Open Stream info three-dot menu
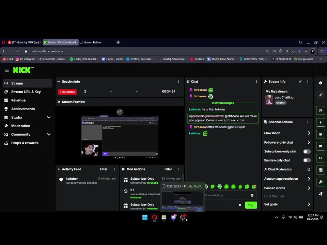The height and width of the screenshot is (245, 327). (x=308, y=82)
